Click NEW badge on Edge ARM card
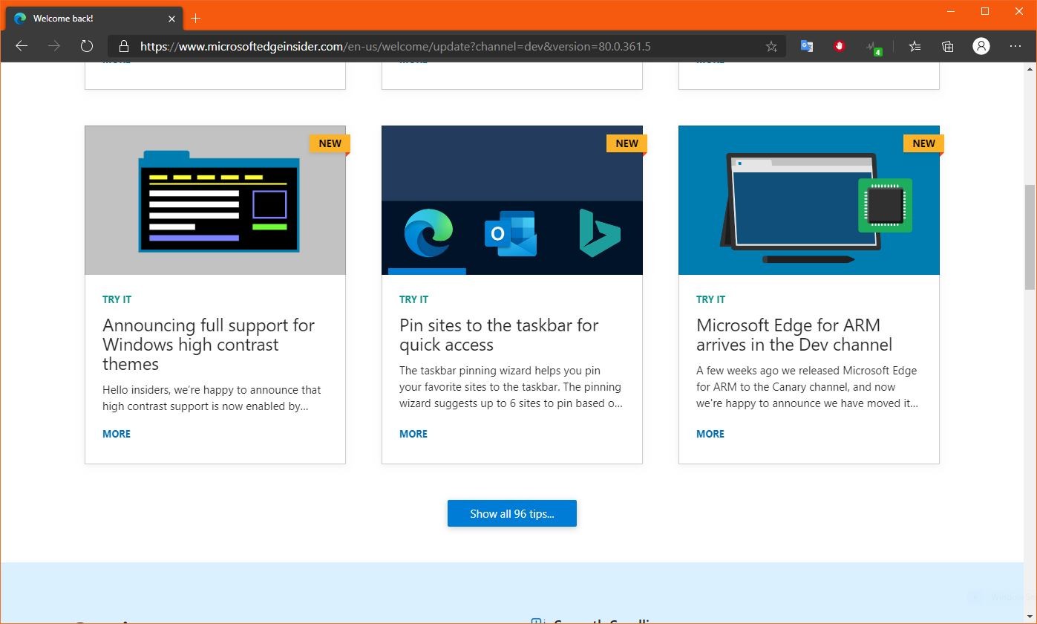The width and height of the screenshot is (1037, 624). pyautogui.click(x=923, y=143)
